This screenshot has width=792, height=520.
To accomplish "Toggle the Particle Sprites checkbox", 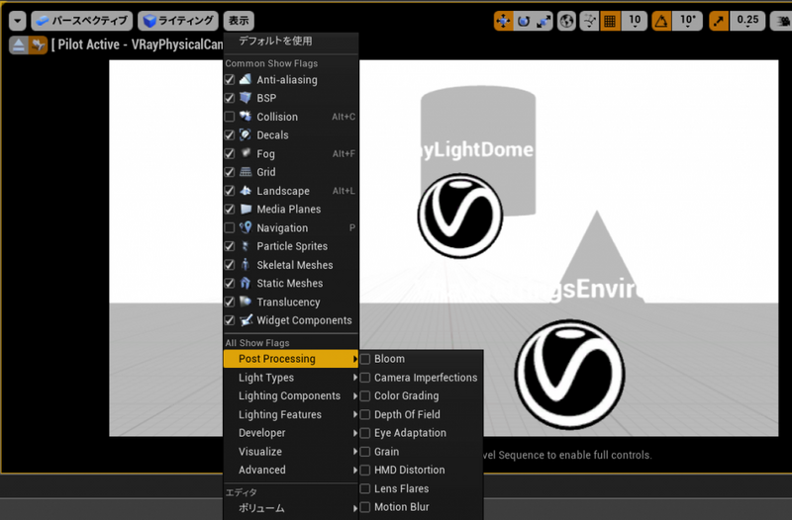I will (x=230, y=246).
